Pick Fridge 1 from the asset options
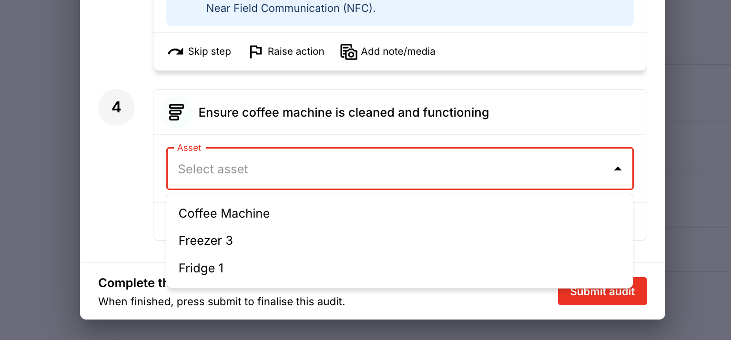731x340 pixels. tap(201, 268)
